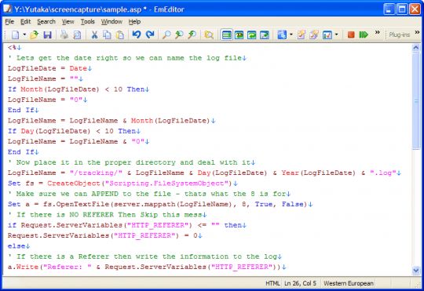Click the 'If Day(LogFileDate) < 10 Then' line

coord(74,131)
